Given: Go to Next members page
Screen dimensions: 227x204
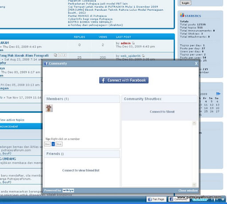Looking at the screenshot, I should pos(59,144).
